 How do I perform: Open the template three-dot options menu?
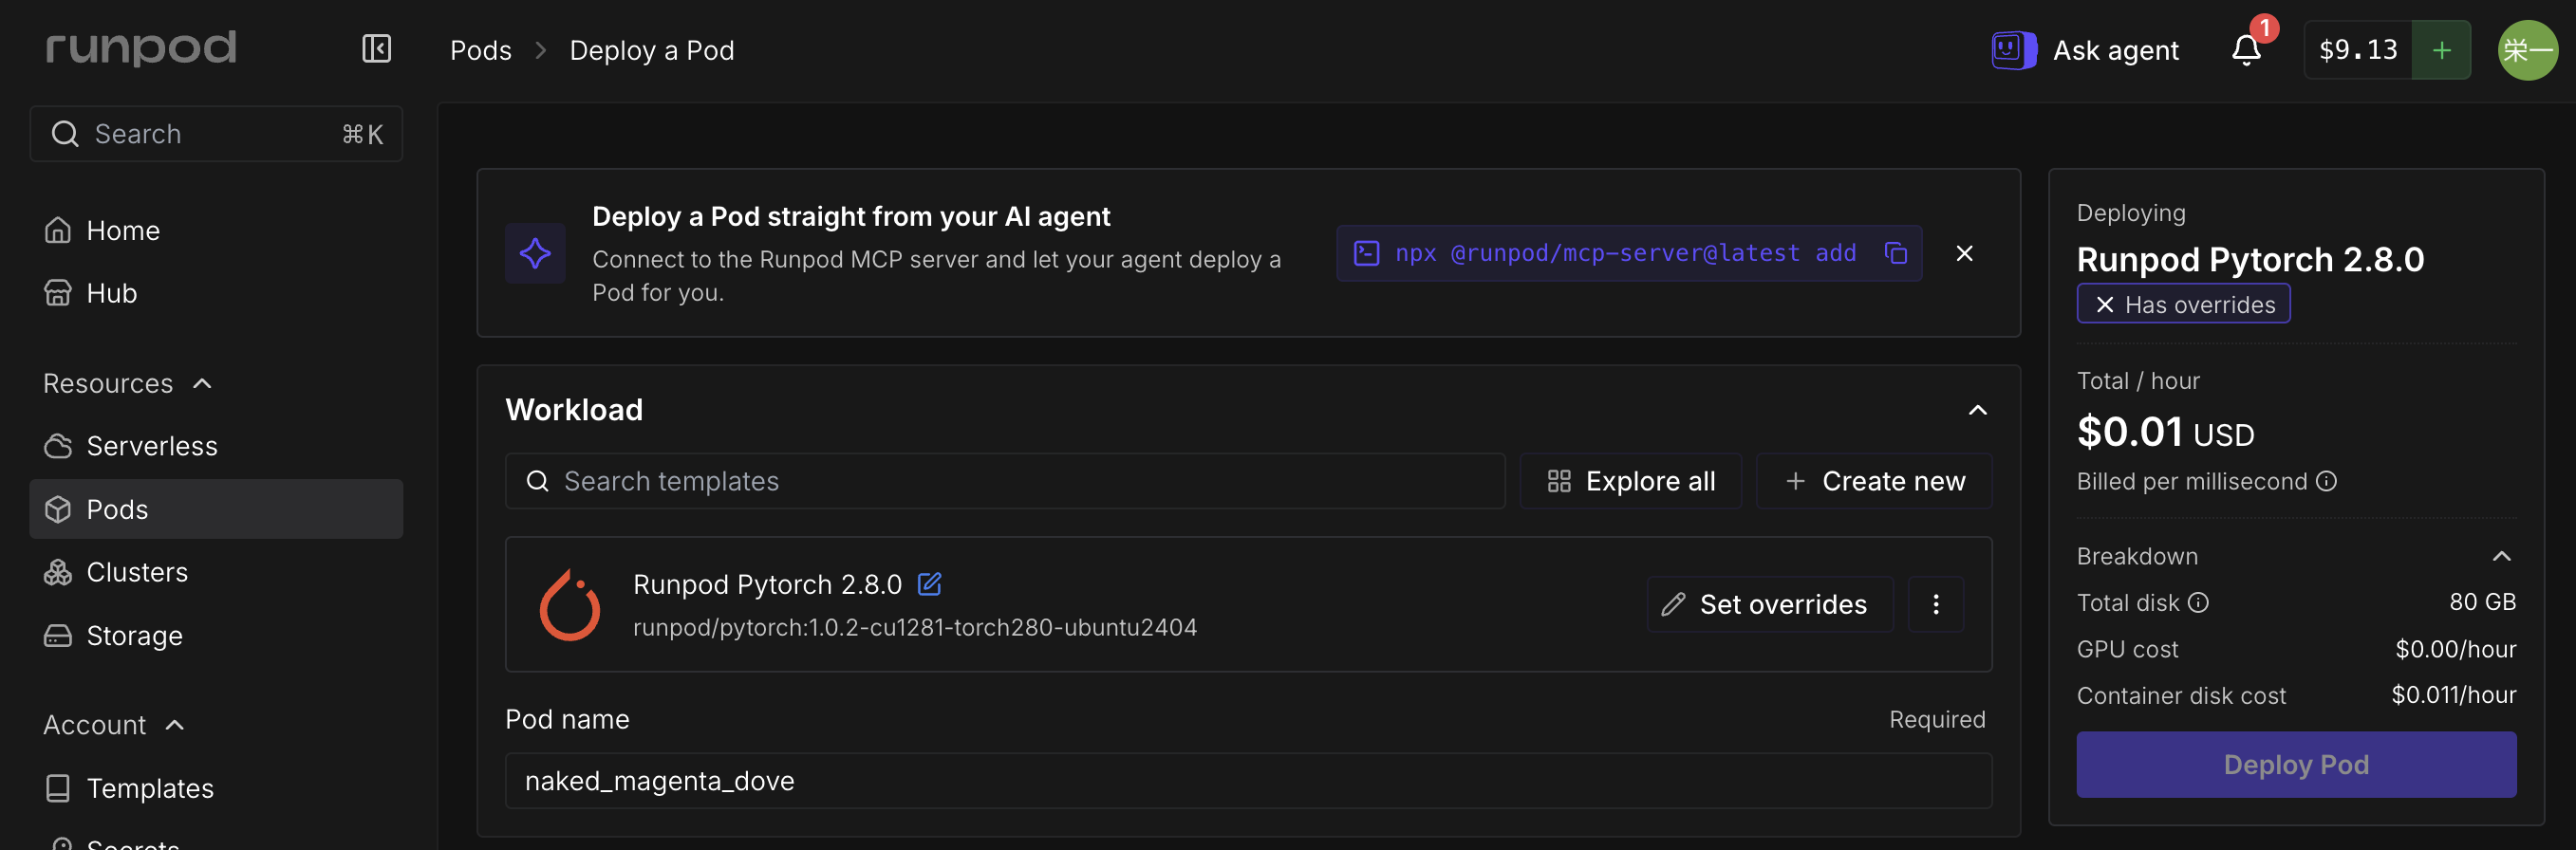(x=1935, y=604)
